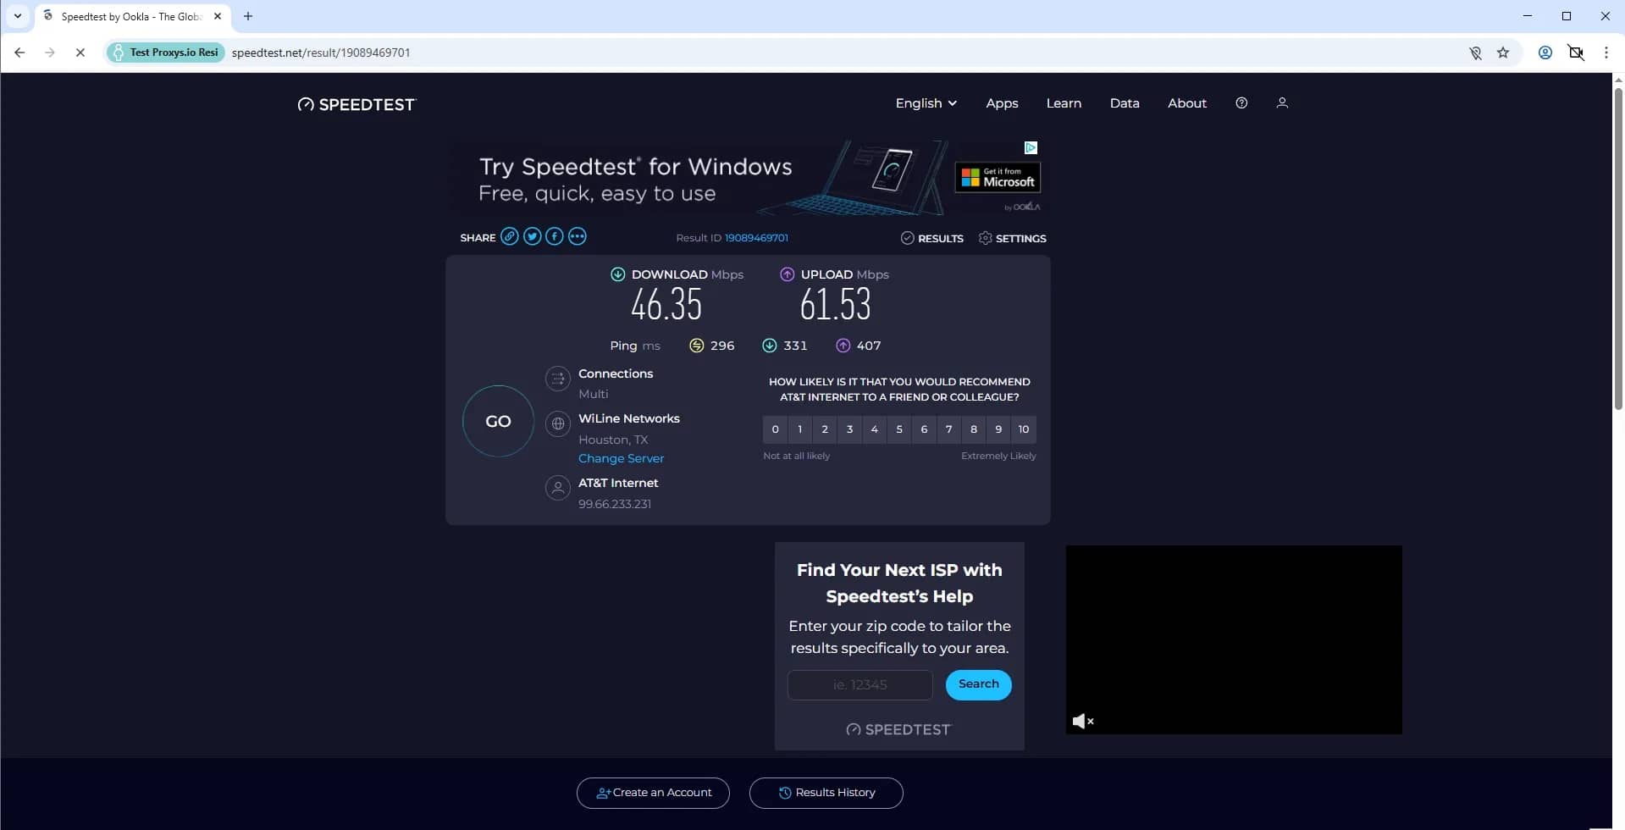Screen dimensions: 1625x830
Task: Bookmark this page with the star
Action: (1503, 53)
